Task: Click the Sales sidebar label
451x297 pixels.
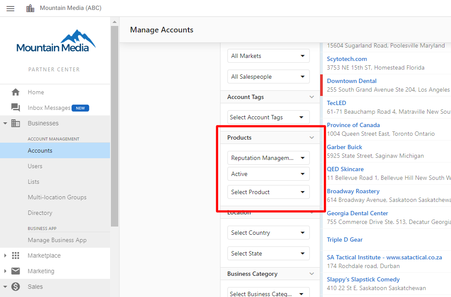Action: (35, 286)
